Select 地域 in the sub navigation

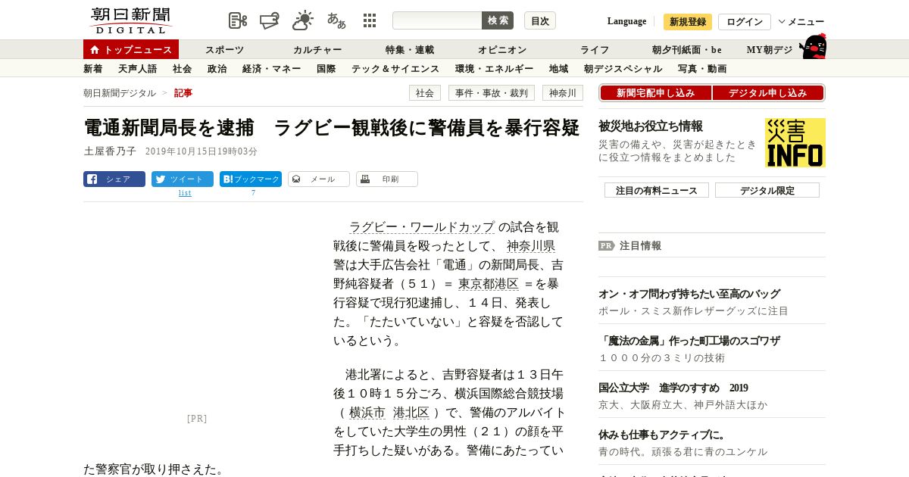point(559,69)
